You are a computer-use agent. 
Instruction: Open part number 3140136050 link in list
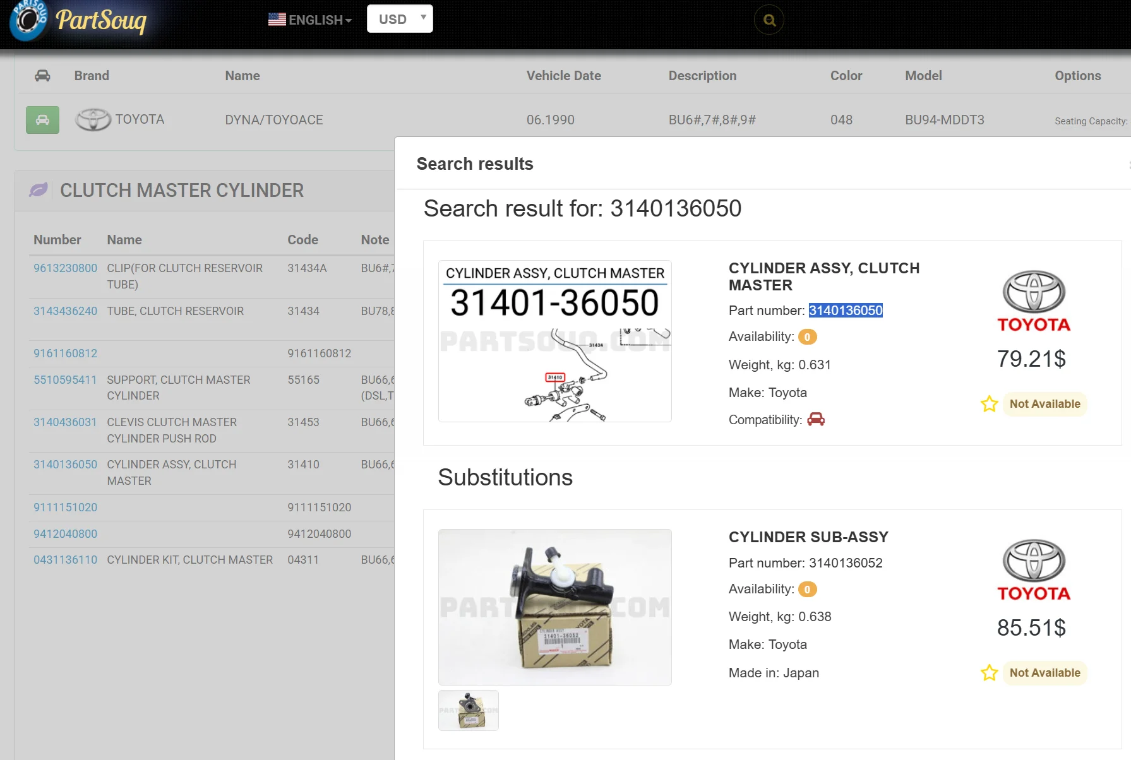65,465
